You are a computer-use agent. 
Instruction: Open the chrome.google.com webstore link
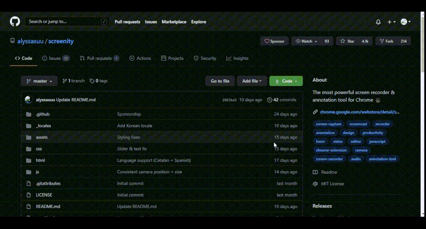click(359, 112)
